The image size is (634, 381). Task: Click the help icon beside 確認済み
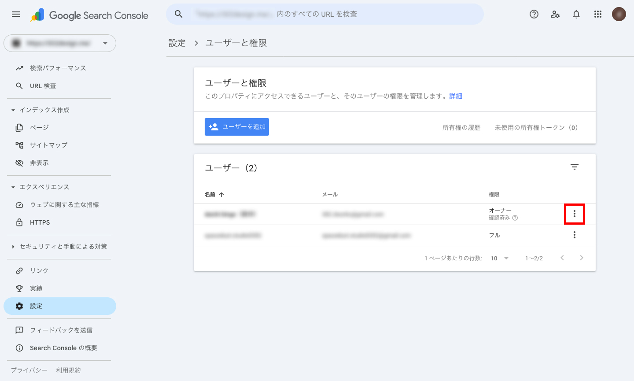pos(515,218)
